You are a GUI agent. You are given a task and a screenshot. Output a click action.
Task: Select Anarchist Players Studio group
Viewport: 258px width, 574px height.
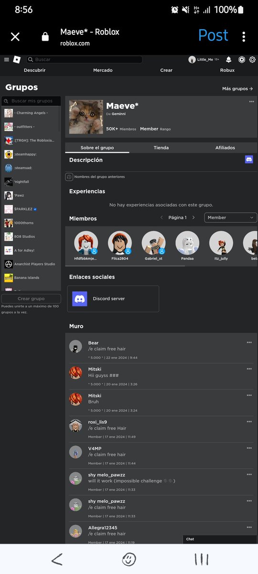click(31, 264)
